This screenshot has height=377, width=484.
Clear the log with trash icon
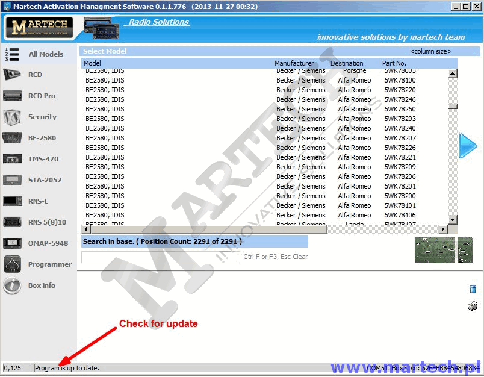coord(473,289)
